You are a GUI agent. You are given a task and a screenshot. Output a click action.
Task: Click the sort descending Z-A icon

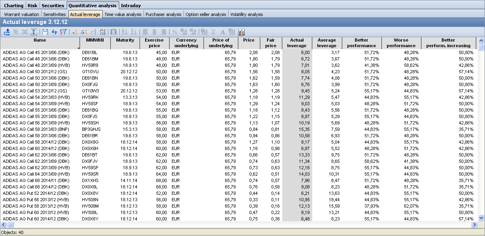coord(133,32)
